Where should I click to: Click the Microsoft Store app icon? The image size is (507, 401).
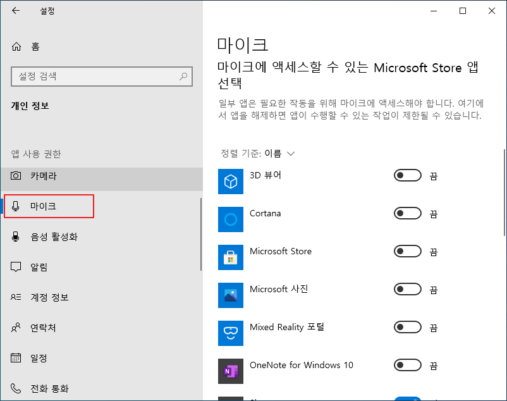231,257
